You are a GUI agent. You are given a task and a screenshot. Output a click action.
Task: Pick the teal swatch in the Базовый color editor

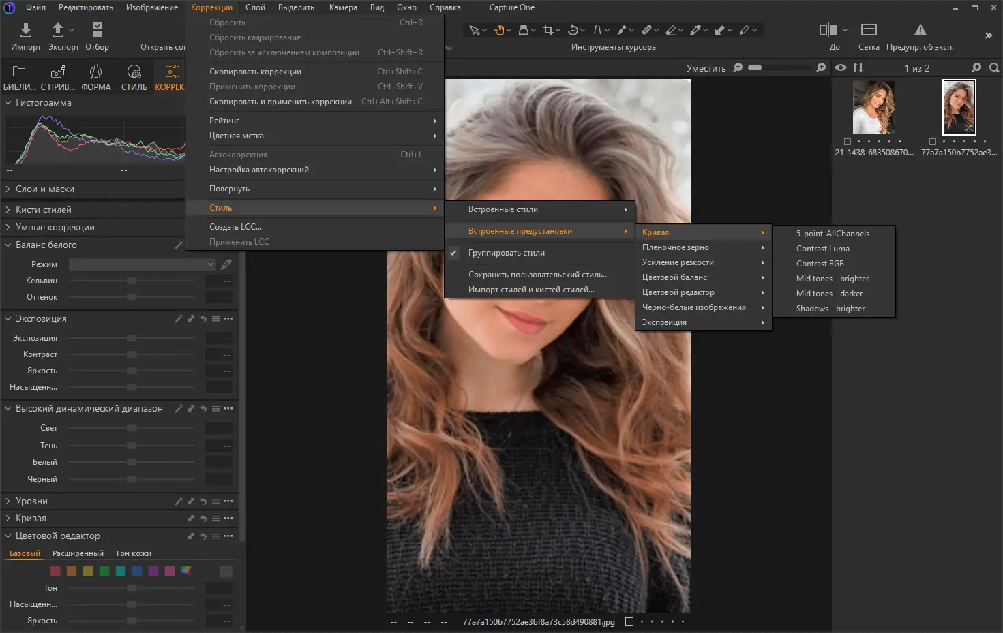tap(120, 570)
